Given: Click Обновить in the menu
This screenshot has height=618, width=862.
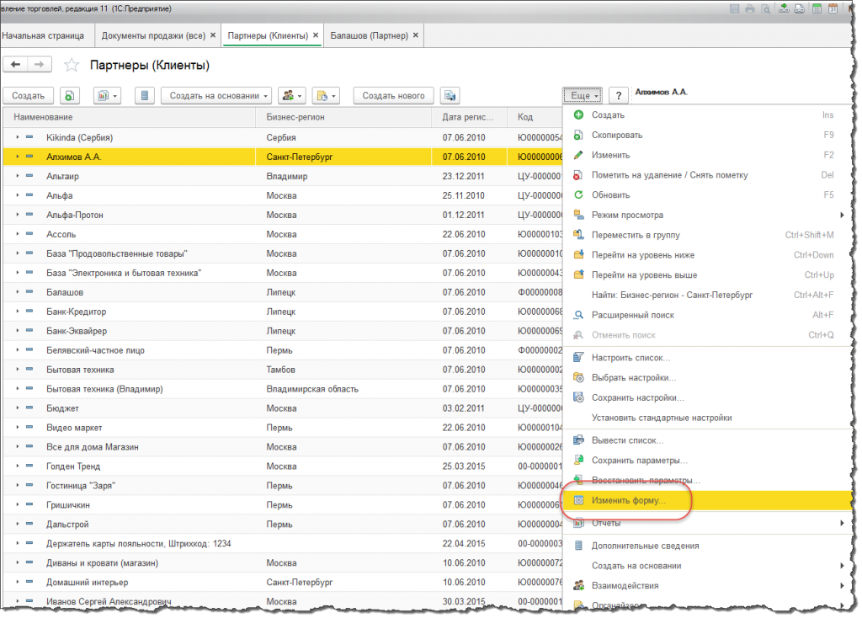Looking at the screenshot, I should pyautogui.click(x=707, y=194).
